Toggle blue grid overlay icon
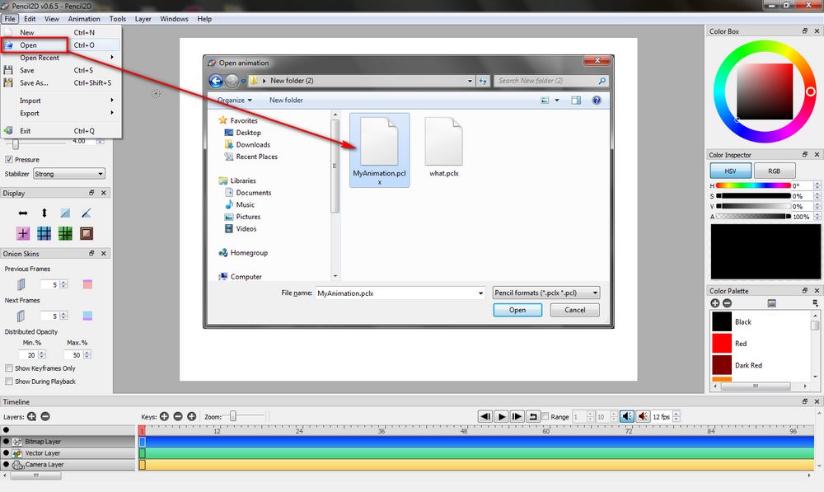 coord(44,233)
